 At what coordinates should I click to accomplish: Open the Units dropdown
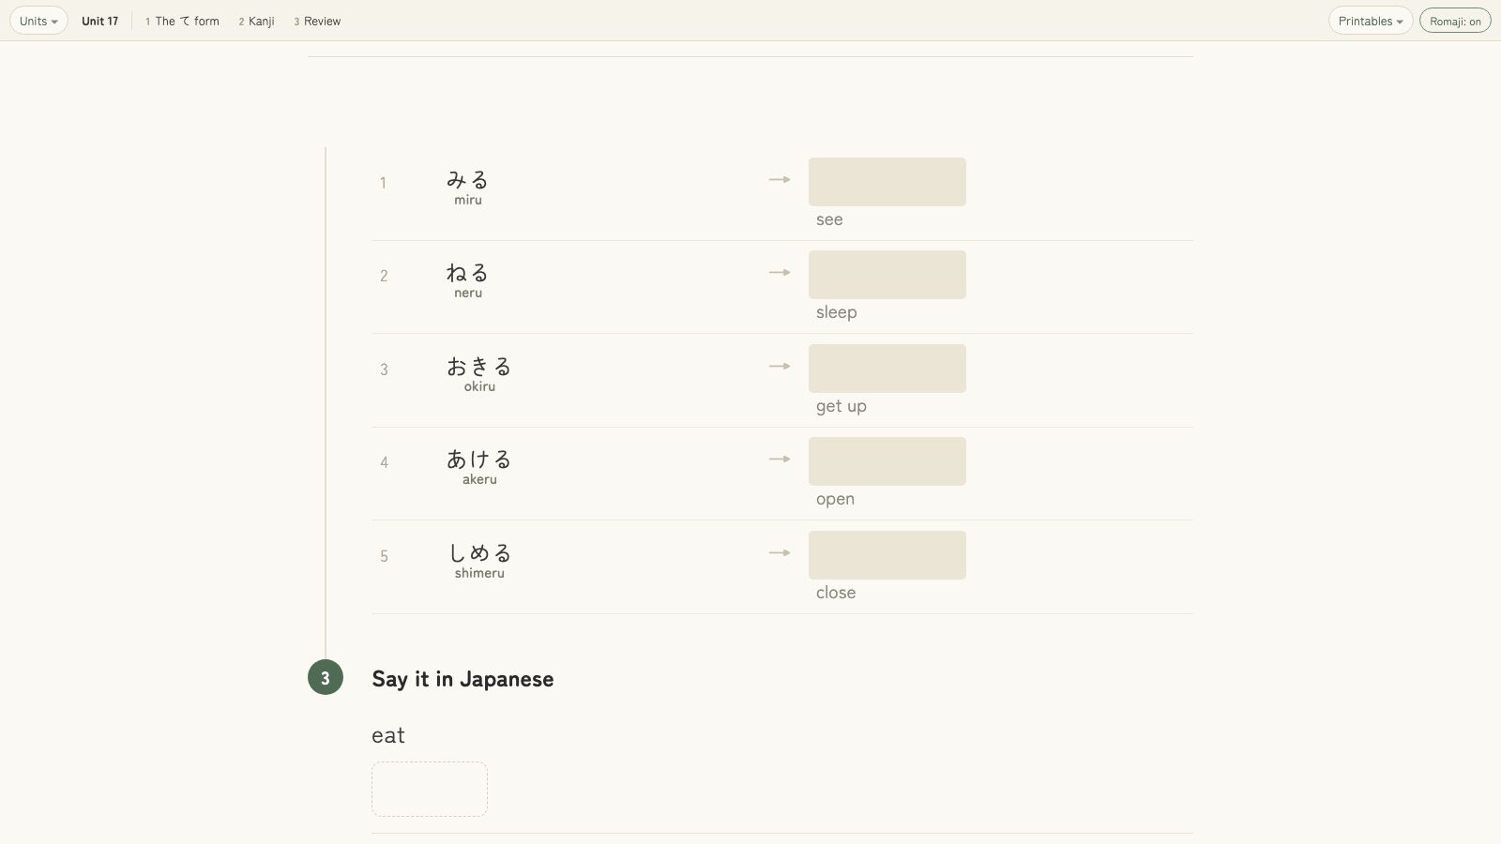(x=38, y=21)
